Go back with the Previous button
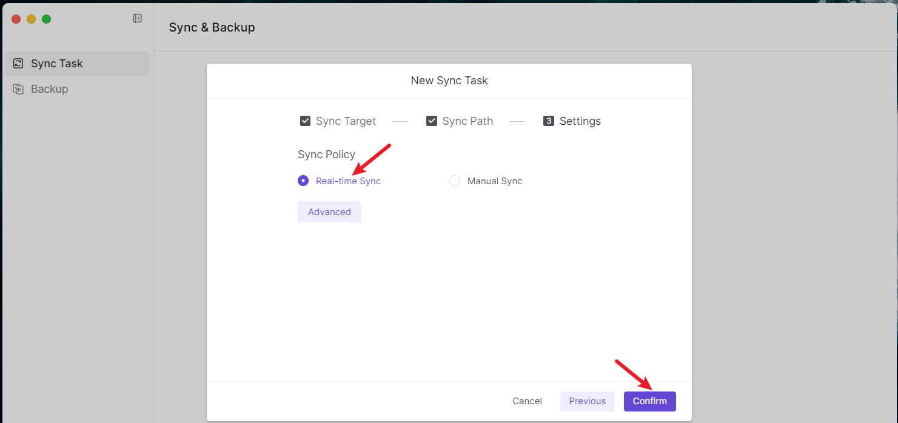 587,401
